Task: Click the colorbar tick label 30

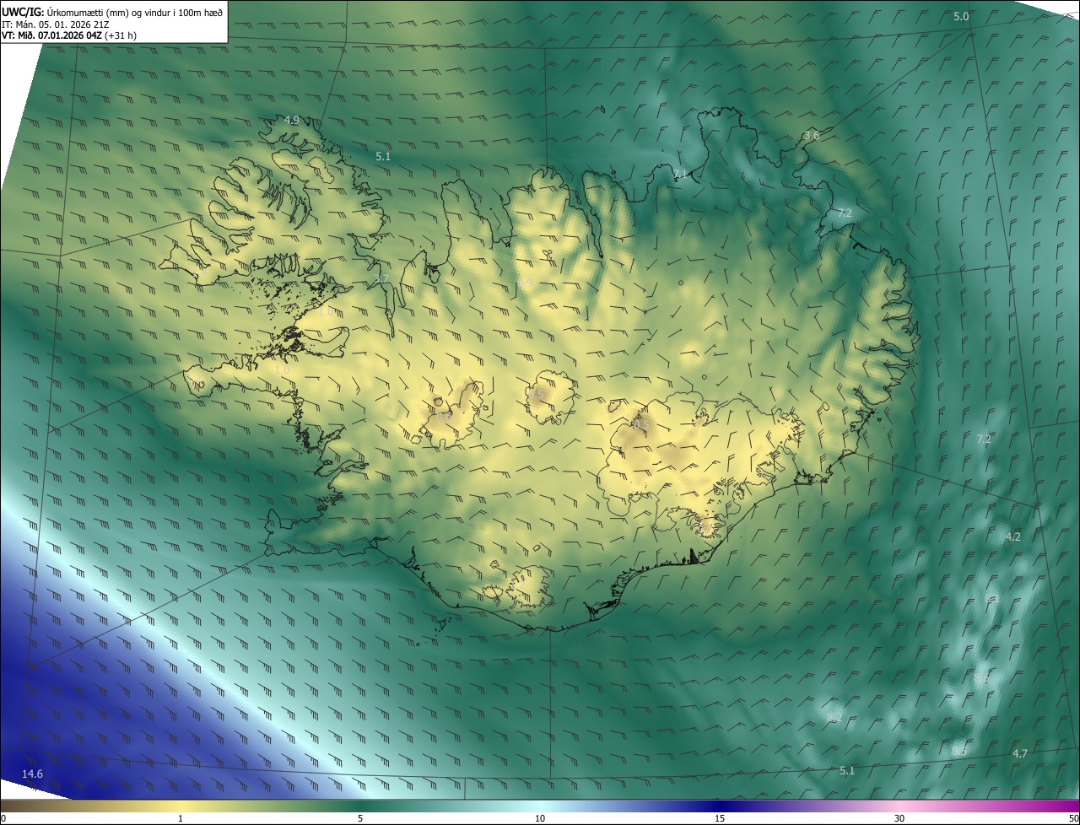Action: click(x=899, y=818)
